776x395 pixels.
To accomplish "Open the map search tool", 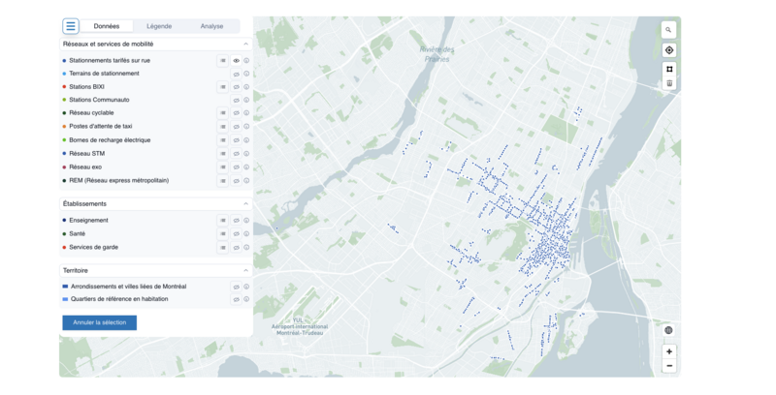I will [668, 30].
